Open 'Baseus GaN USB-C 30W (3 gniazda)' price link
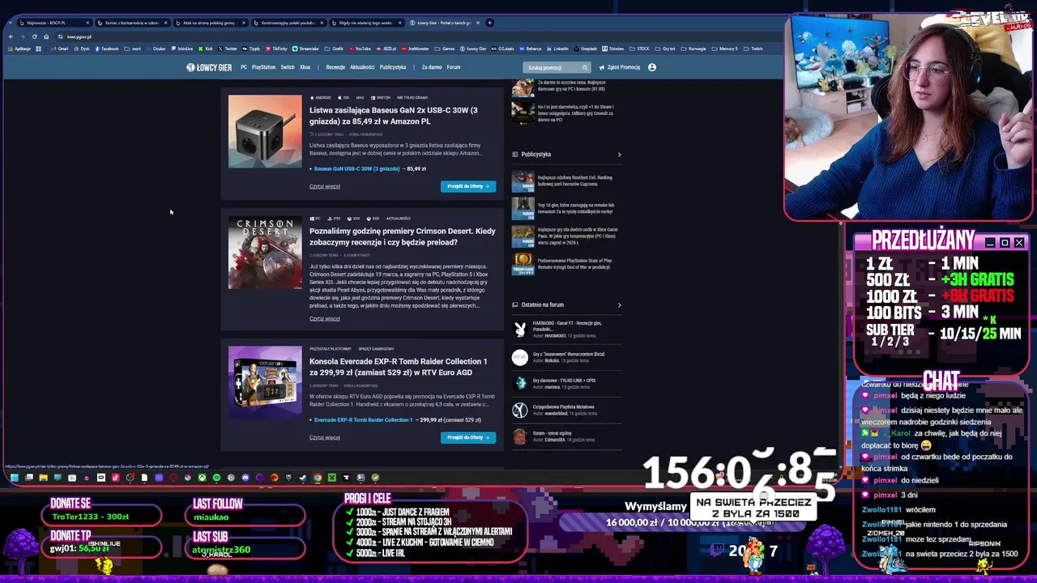This screenshot has width=1037, height=583. tap(356, 168)
